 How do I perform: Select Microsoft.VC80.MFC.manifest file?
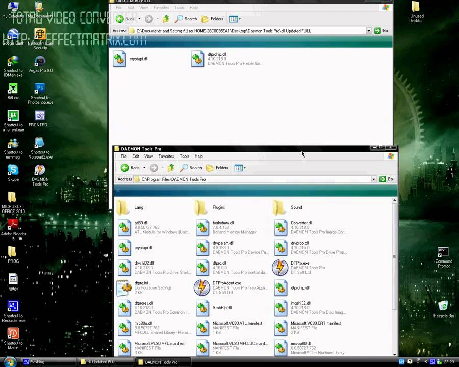(151, 348)
